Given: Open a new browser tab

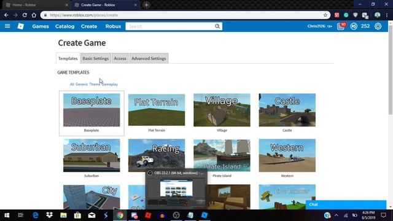Looking at the screenshot, I should click(146, 5).
